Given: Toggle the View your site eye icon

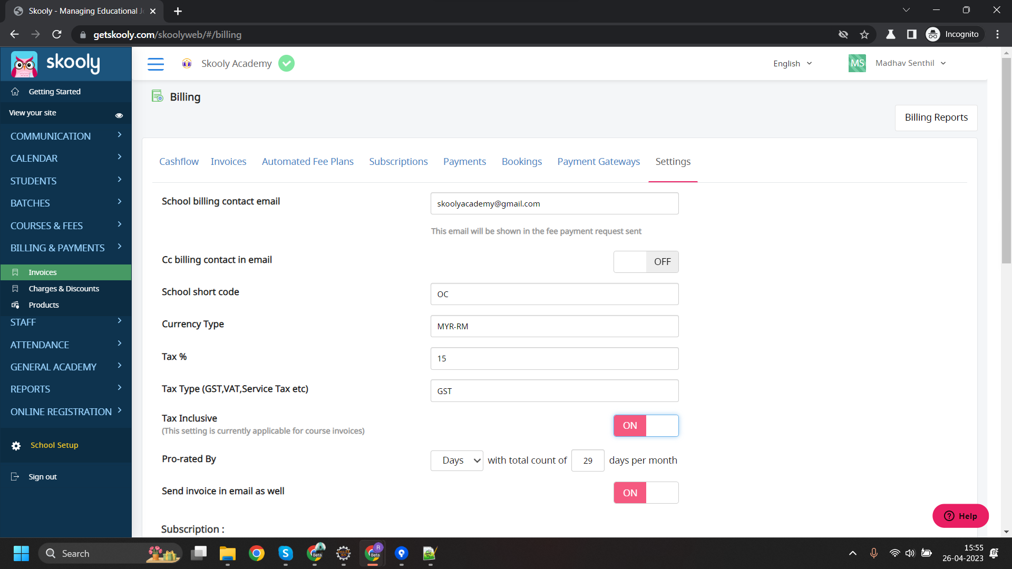Looking at the screenshot, I should coord(119,115).
